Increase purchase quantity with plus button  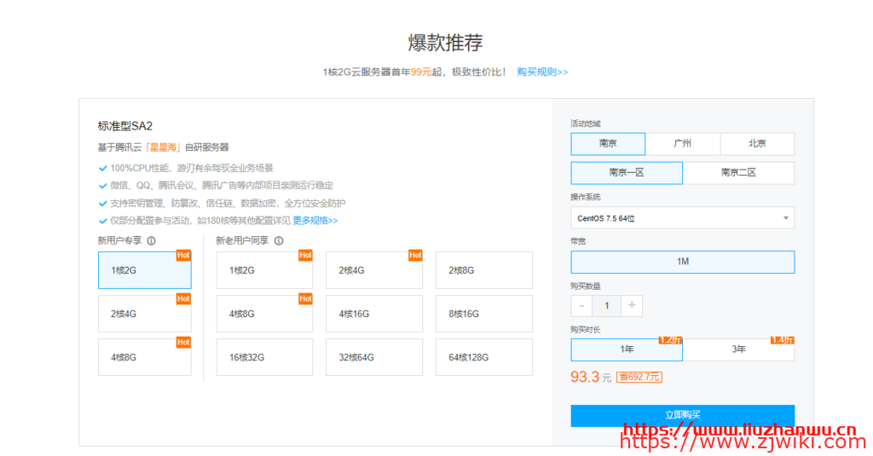coord(632,306)
